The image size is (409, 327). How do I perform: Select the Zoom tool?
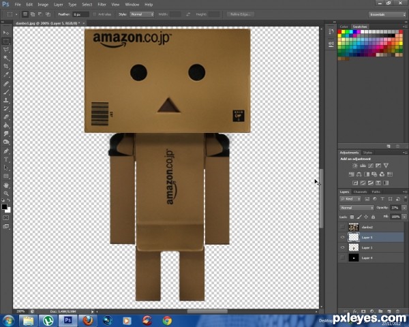click(x=6, y=193)
